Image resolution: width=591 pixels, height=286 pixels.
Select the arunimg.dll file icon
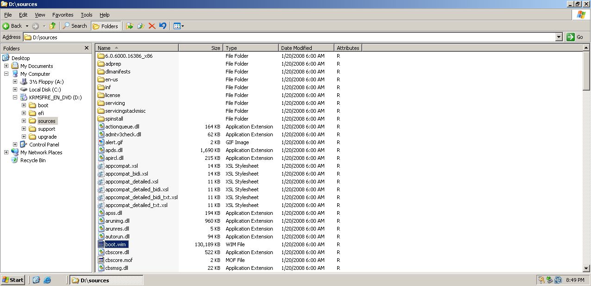tap(101, 221)
